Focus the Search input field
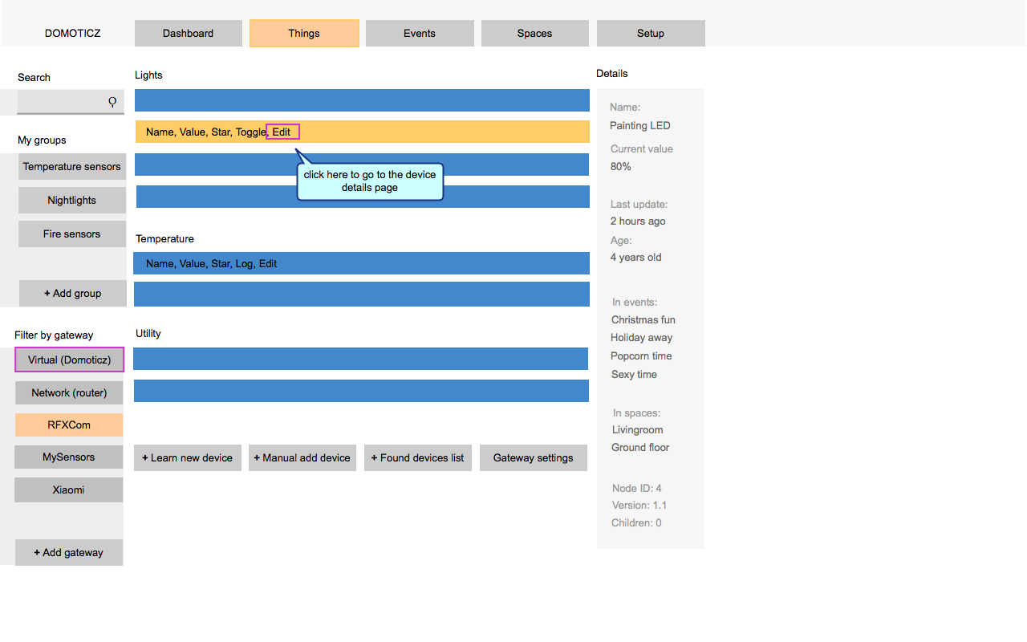Screen dimensions: 1027x642 (x=71, y=102)
